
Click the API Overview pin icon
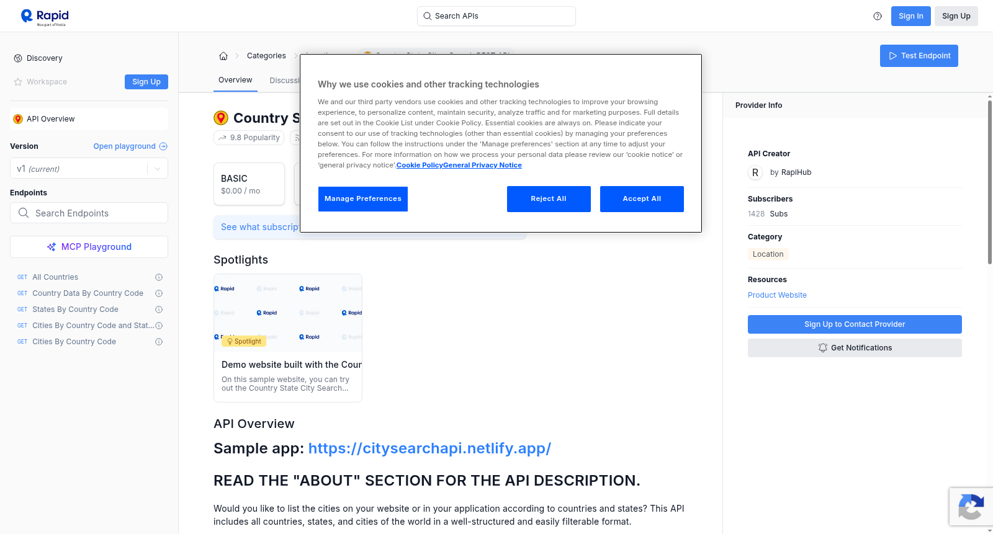pos(18,119)
